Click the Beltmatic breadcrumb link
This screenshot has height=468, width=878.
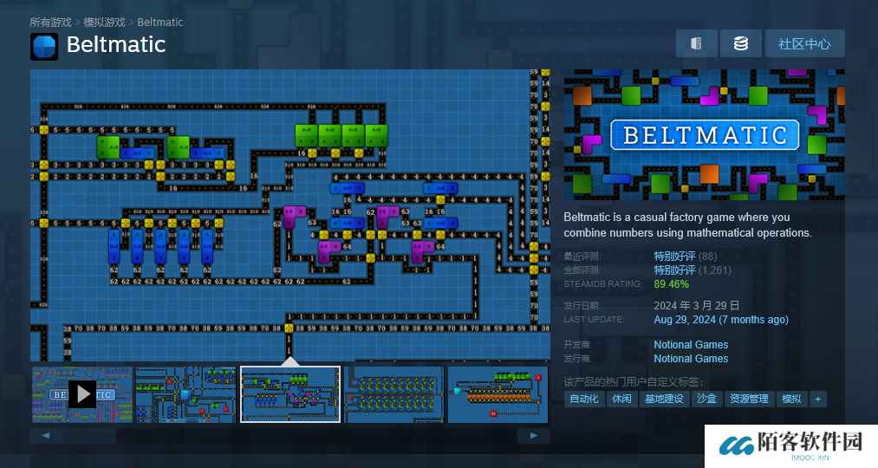click(x=160, y=23)
